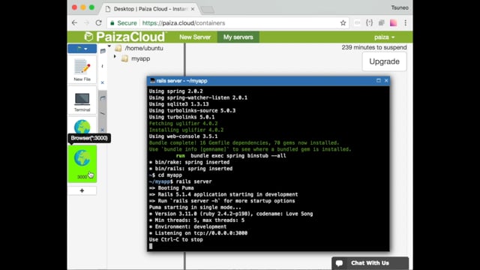Open the Chrome three-dot menu
This screenshot has height=270, width=480.
[x=405, y=23]
